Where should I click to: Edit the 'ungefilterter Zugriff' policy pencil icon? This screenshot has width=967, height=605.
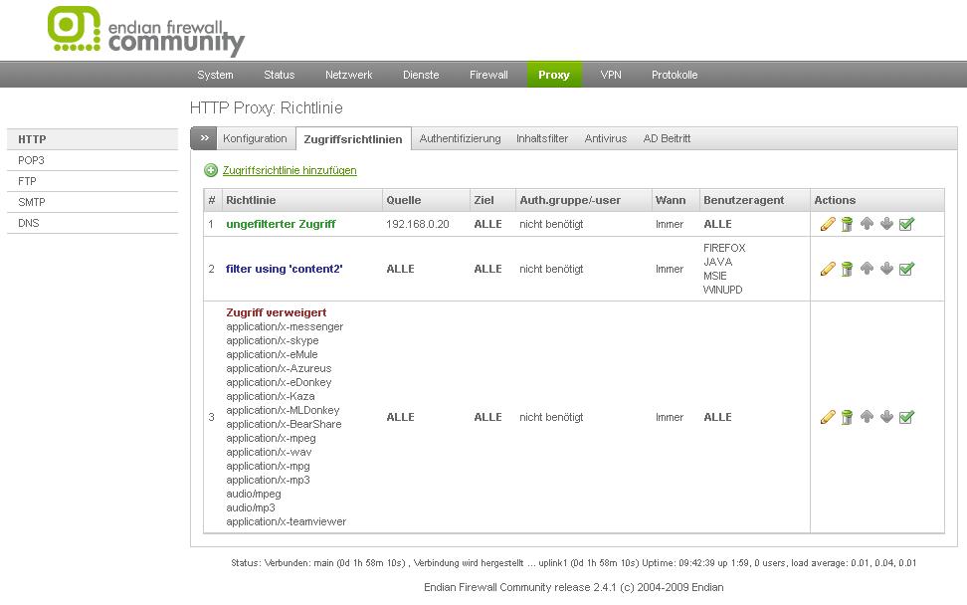pyautogui.click(x=827, y=225)
